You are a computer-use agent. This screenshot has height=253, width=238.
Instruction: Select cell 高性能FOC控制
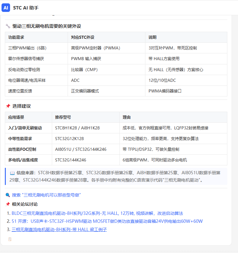[x=29, y=149]
